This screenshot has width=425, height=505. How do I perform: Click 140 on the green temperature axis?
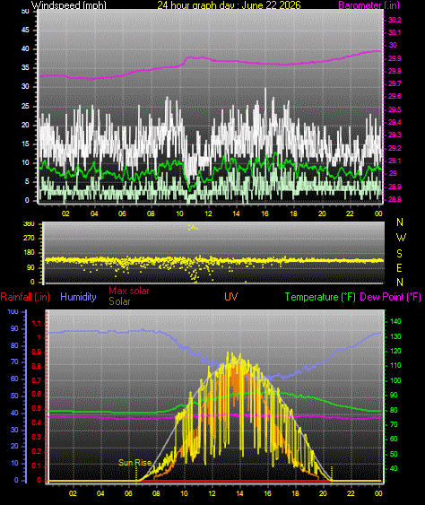click(395, 321)
